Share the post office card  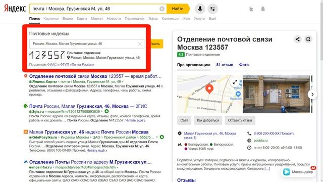pos(298,39)
